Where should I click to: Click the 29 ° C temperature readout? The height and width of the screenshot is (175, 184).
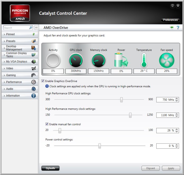point(144,71)
